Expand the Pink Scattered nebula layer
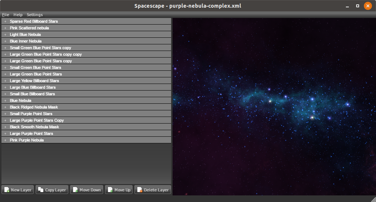Image resolution: width=376 pixels, height=202 pixels. coord(5,28)
